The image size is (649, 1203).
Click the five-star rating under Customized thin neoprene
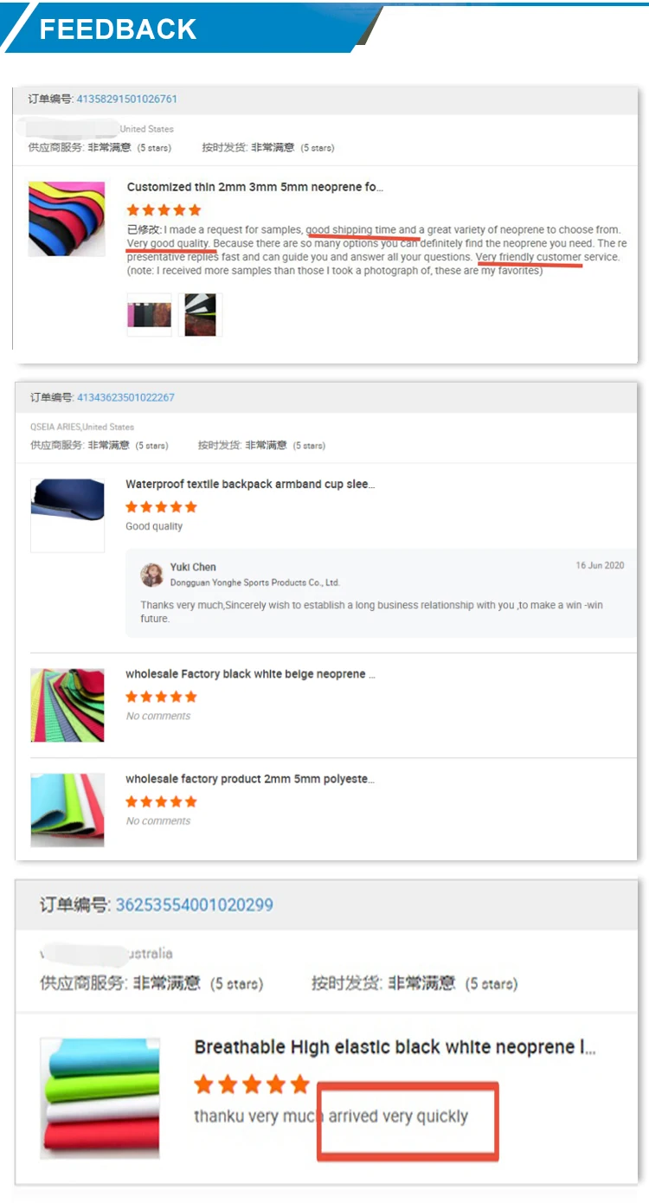pos(164,210)
